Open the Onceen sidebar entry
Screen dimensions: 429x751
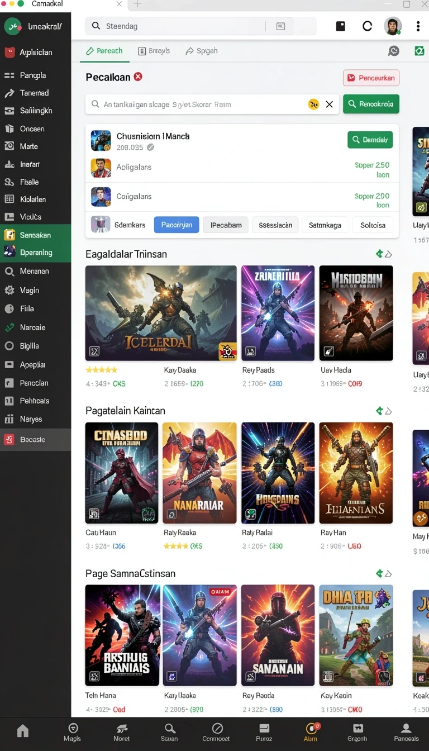pyautogui.click(x=35, y=129)
